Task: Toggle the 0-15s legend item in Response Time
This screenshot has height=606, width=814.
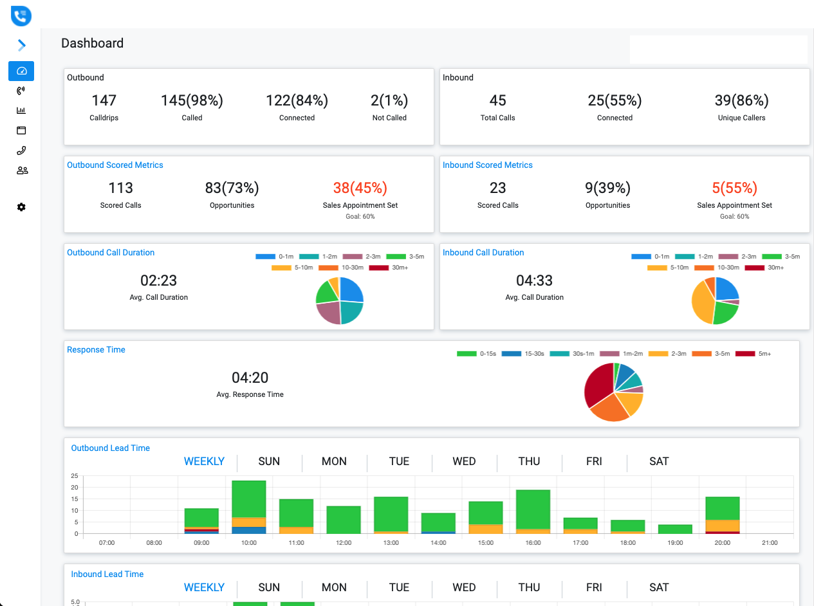Action: [476, 354]
